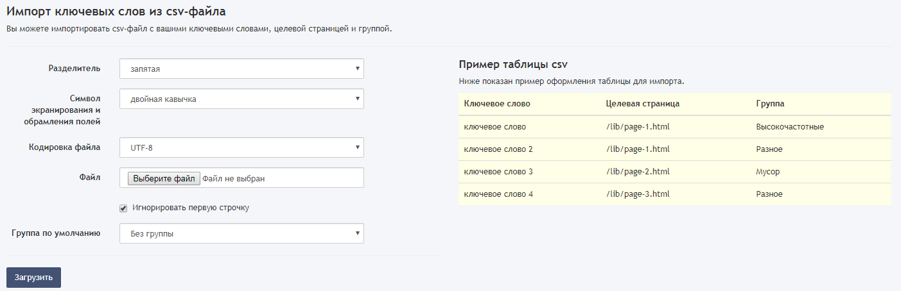Click the /lib/page-3.html table cell

tap(638, 194)
